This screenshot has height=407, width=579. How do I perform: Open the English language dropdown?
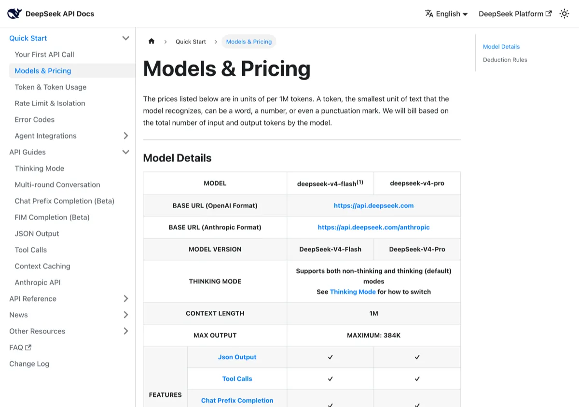(x=446, y=14)
